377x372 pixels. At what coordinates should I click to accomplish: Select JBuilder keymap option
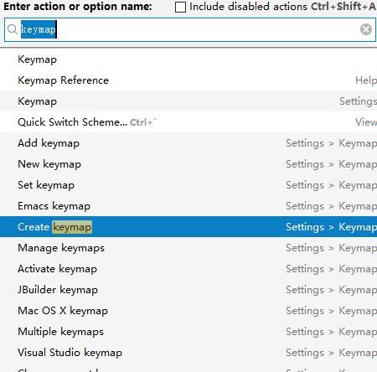coord(188,290)
